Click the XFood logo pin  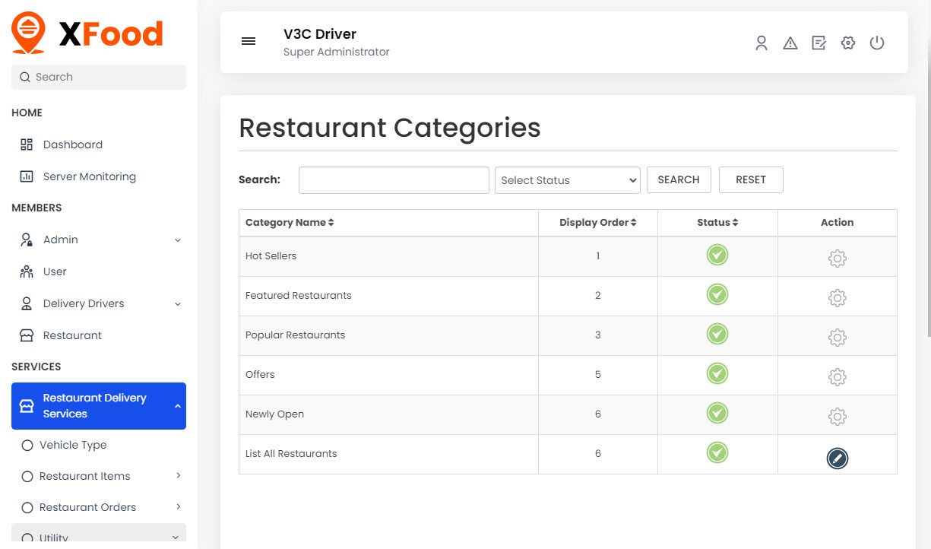tap(28, 32)
